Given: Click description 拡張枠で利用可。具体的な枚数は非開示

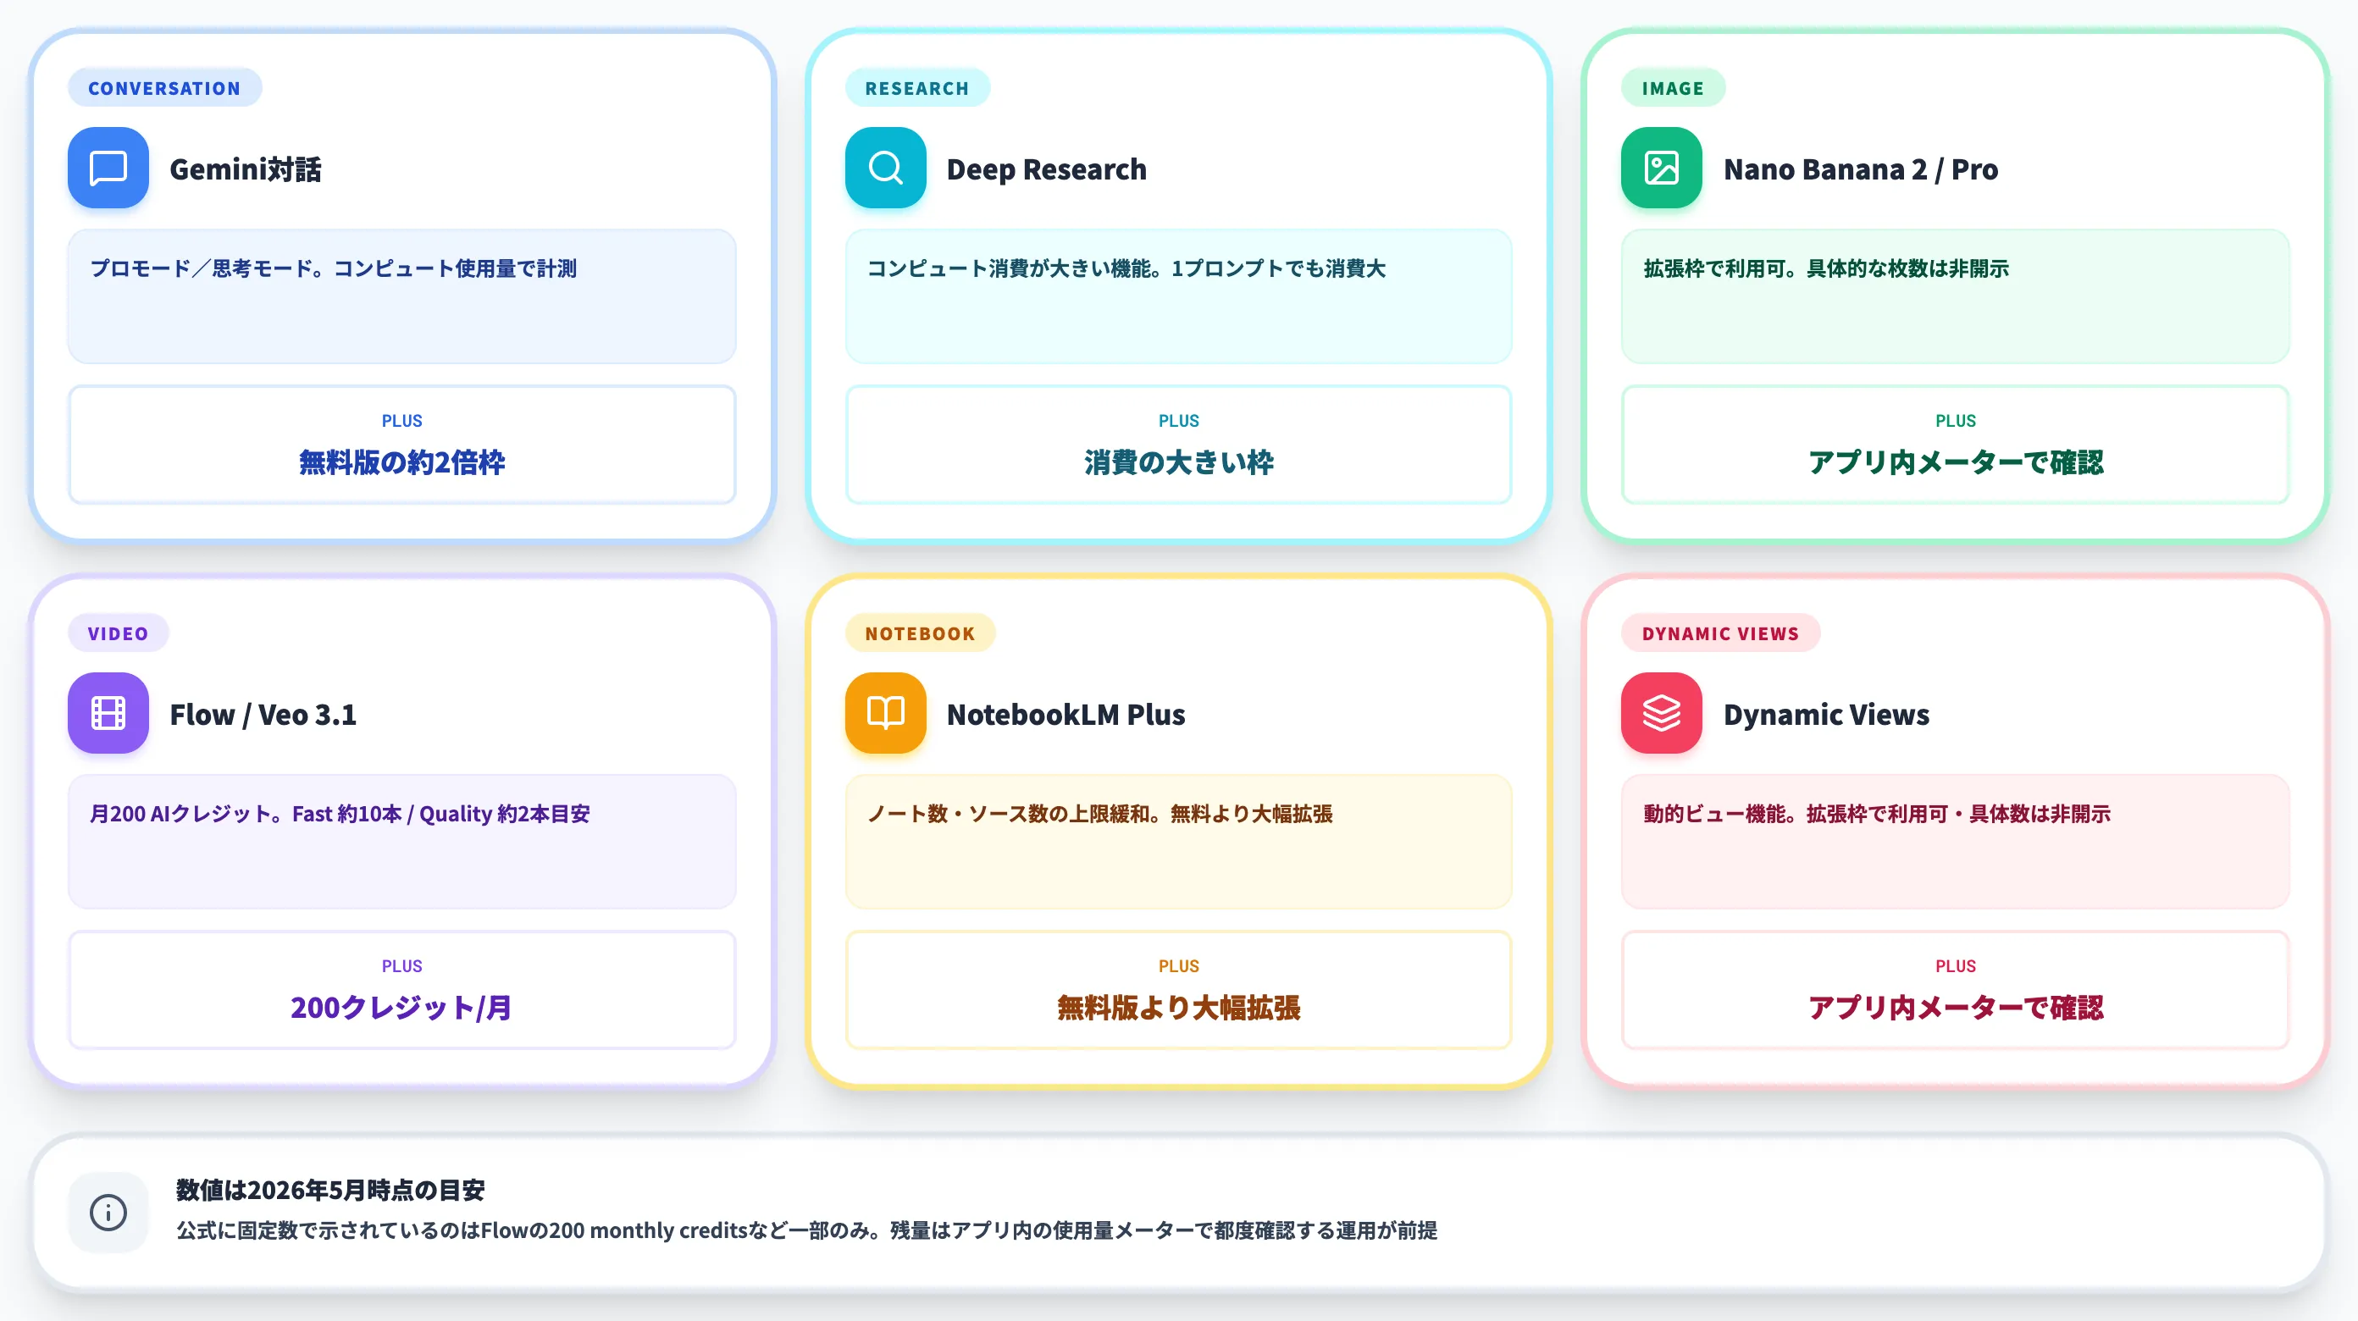Looking at the screenshot, I should pyautogui.click(x=1826, y=268).
